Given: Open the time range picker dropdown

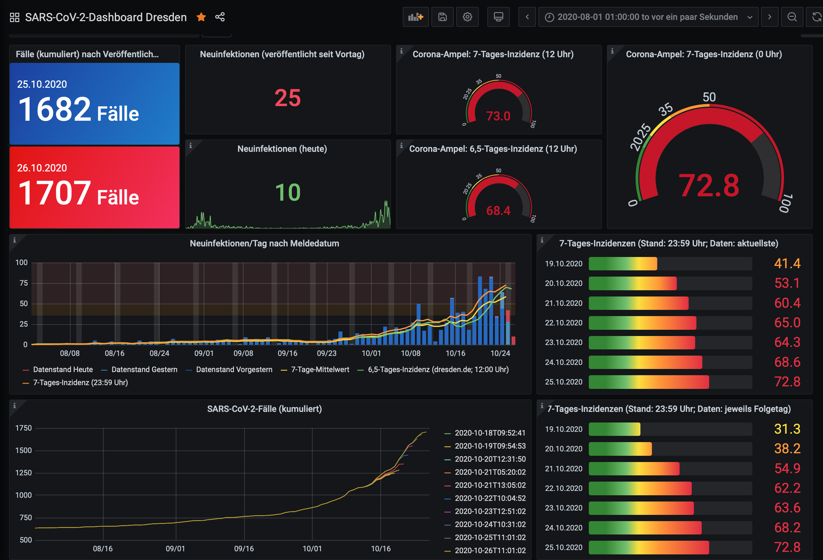Looking at the screenshot, I should tap(648, 17).
